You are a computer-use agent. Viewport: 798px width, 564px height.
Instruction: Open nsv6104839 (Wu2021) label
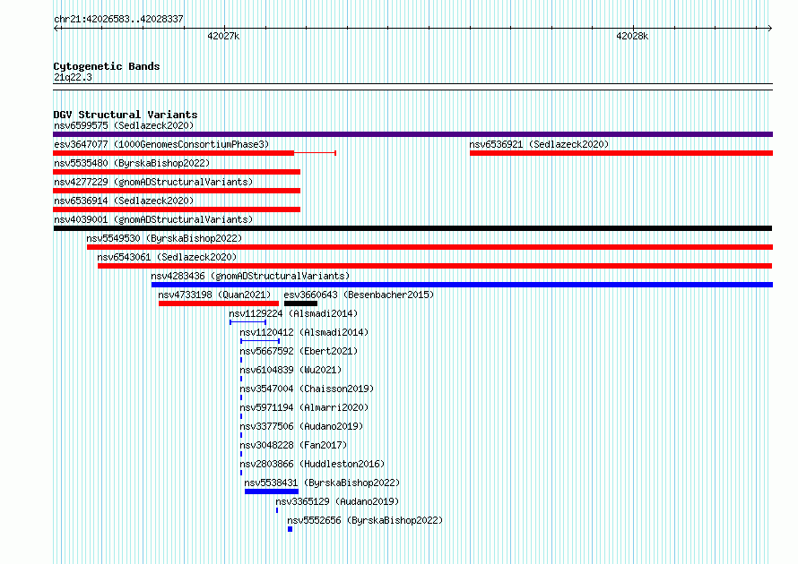(291, 370)
